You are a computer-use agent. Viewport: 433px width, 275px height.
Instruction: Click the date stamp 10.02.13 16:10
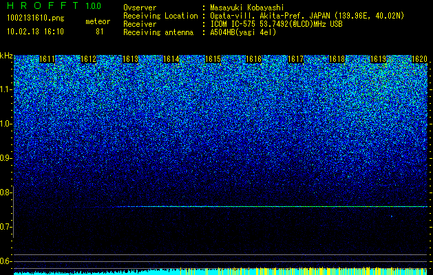point(35,32)
